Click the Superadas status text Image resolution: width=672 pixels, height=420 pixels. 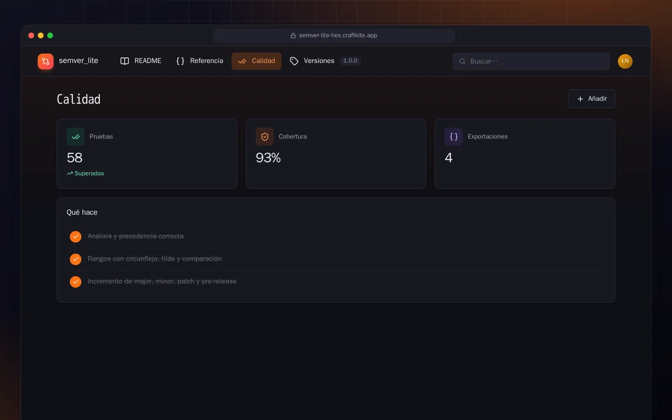[89, 173]
